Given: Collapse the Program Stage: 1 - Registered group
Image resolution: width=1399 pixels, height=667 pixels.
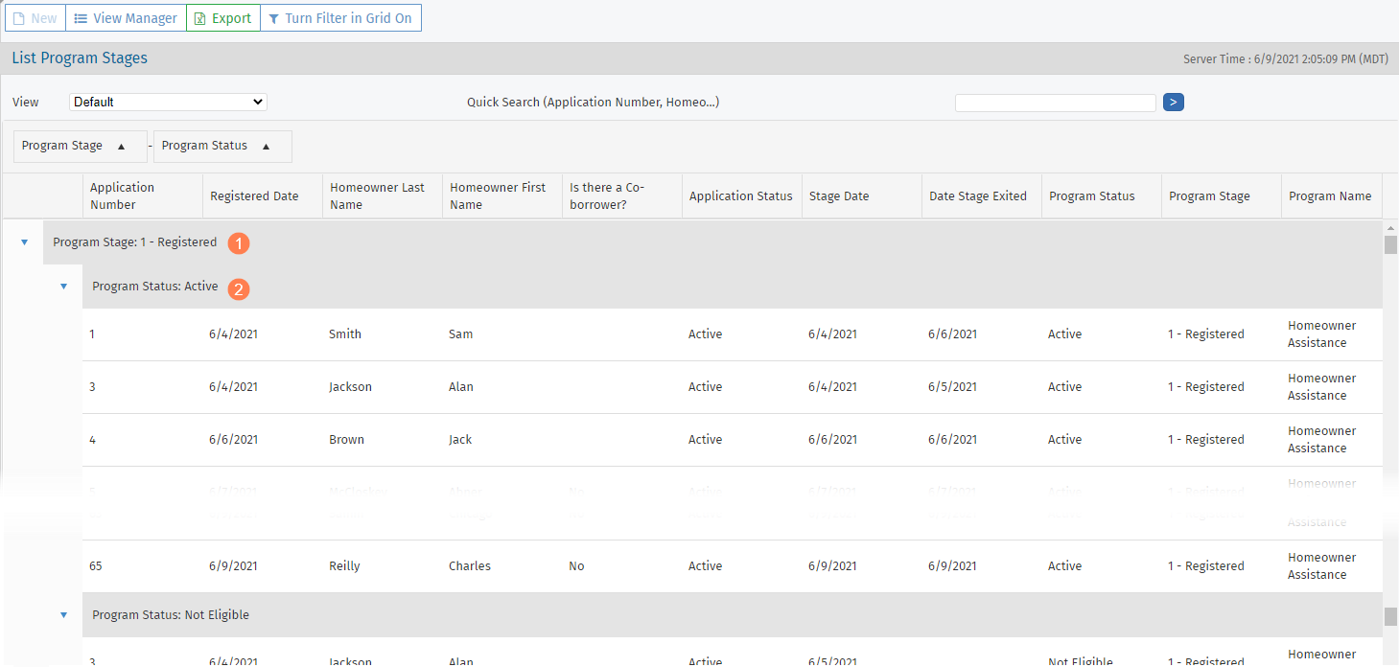Looking at the screenshot, I should tap(24, 243).
